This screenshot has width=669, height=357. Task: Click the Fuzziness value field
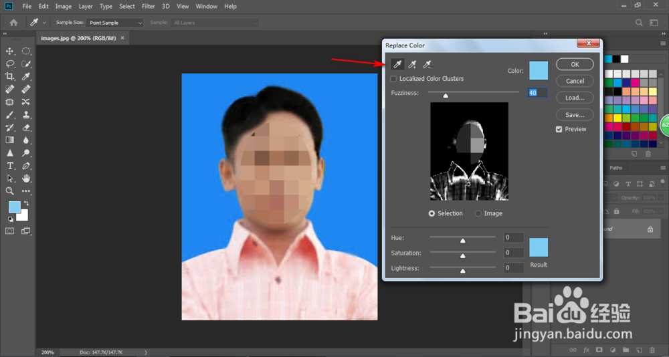click(538, 92)
